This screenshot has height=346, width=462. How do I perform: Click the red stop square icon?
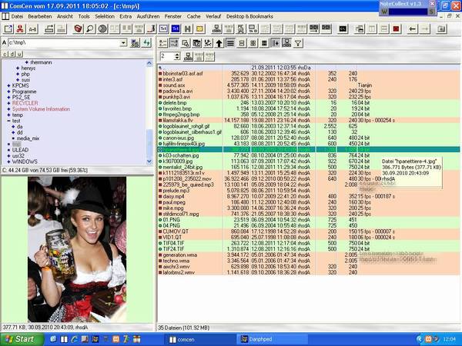pos(396,29)
